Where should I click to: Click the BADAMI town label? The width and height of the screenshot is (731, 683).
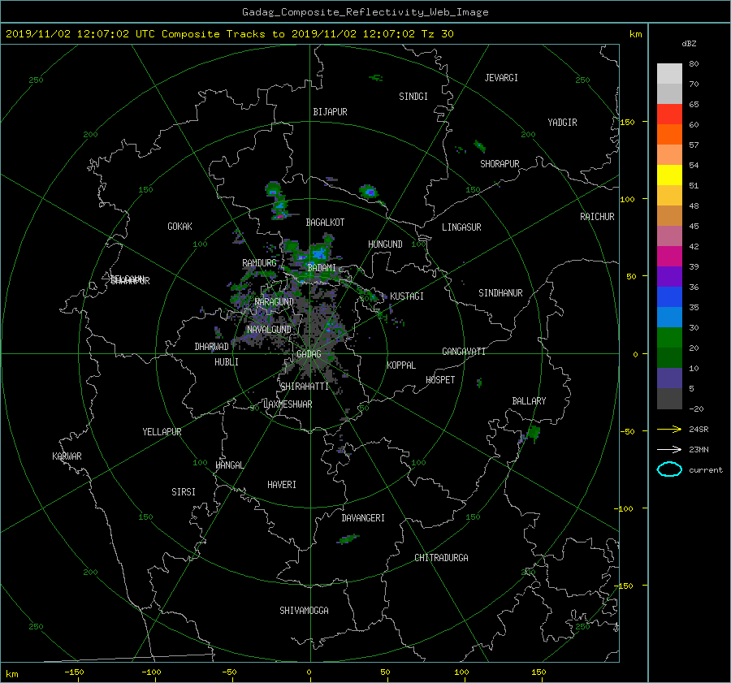(322, 268)
